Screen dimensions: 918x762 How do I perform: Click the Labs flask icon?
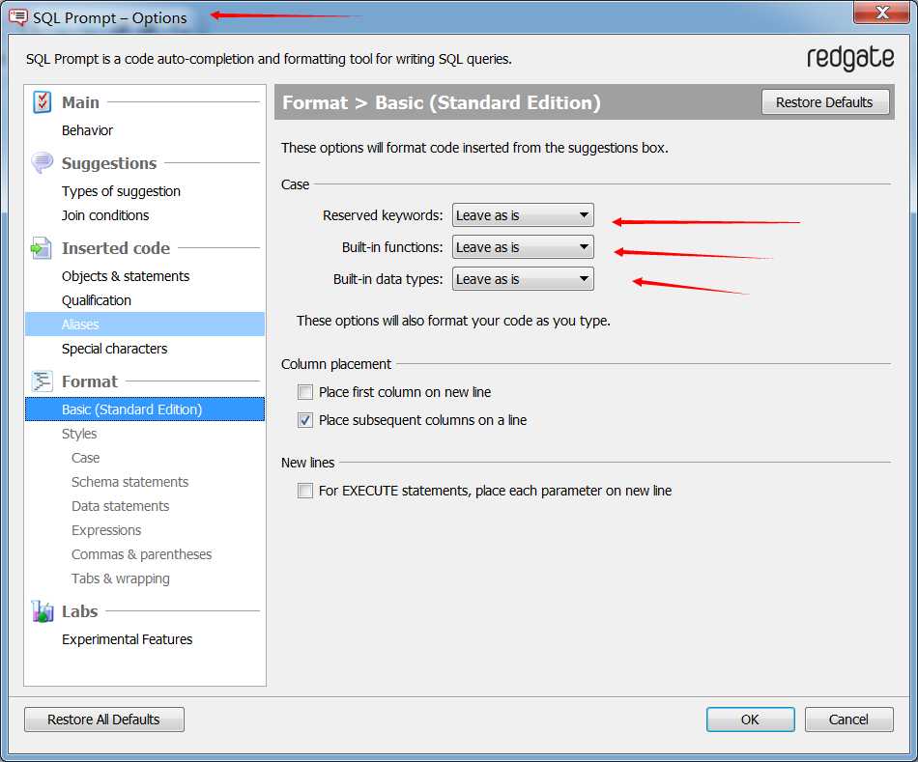[42, 611]
